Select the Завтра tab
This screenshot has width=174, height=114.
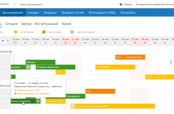coord(26,24)
